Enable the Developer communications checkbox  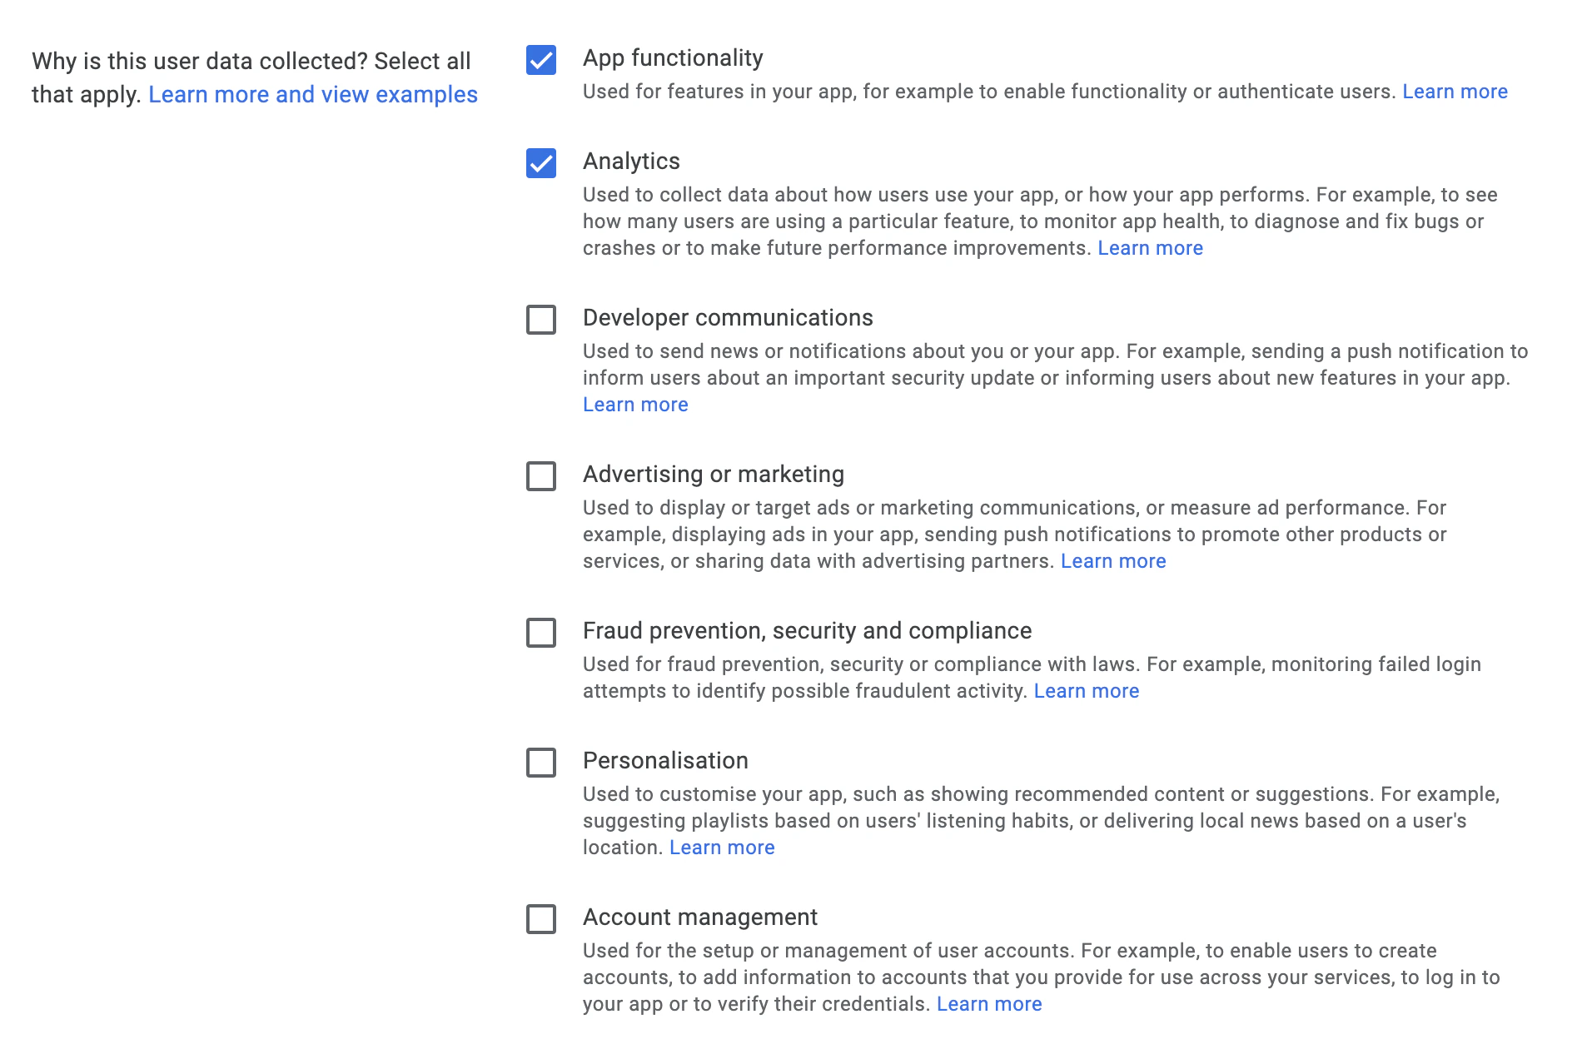(541, 320)
